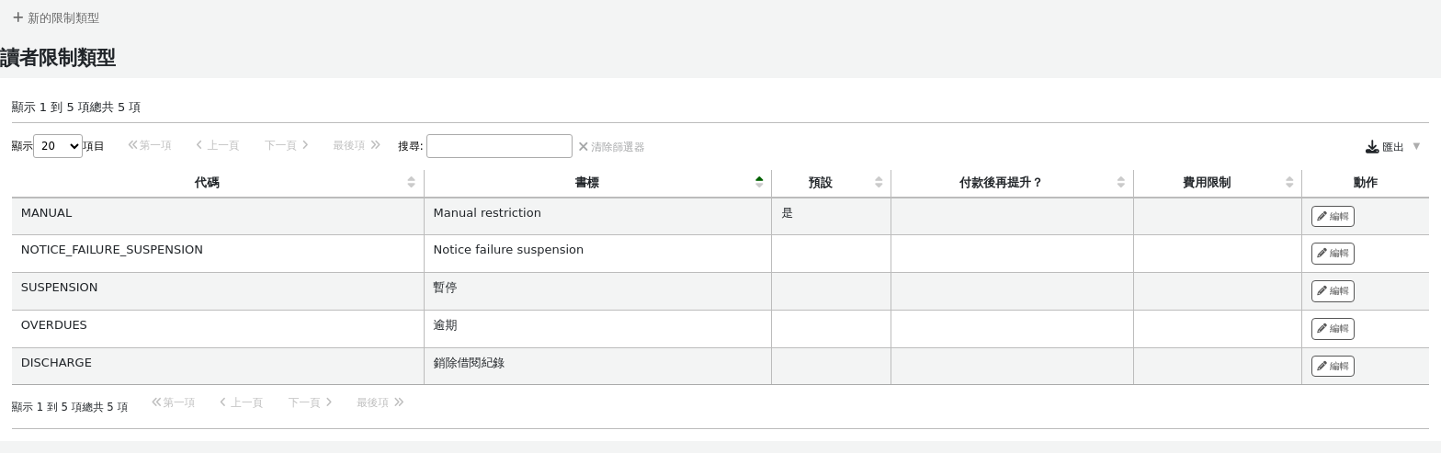Open the 匯出 export dropdown

click(x=1393, y=147)
